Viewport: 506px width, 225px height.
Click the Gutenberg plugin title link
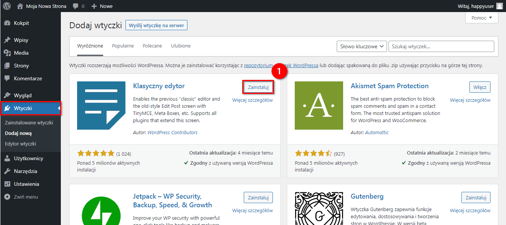point(367,196)
